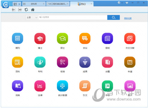Open the 词典 dictionary icon
Image resolution: width=148 pixels, height=108 pixels.
[17, 86]
